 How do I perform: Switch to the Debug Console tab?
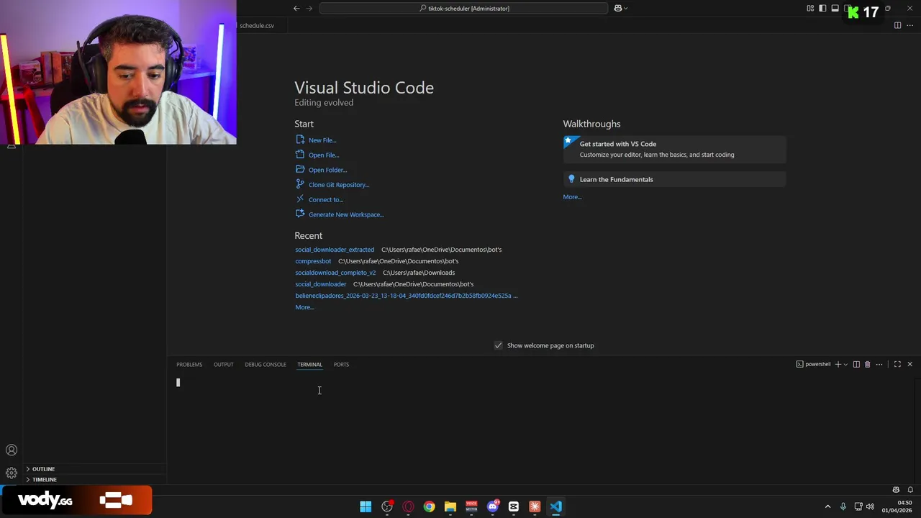(x=266, y=364)
